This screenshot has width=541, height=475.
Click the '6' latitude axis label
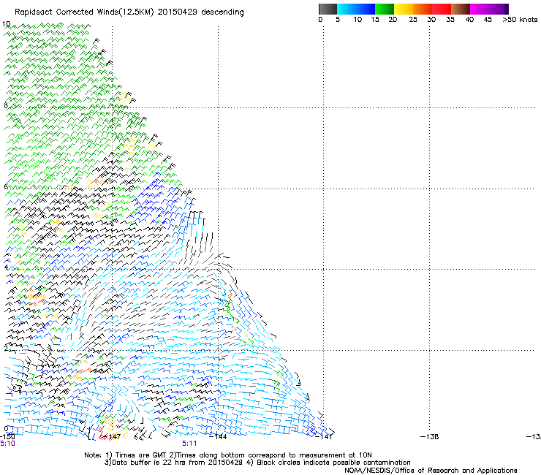pyautogui.click(x=6, y=186)
